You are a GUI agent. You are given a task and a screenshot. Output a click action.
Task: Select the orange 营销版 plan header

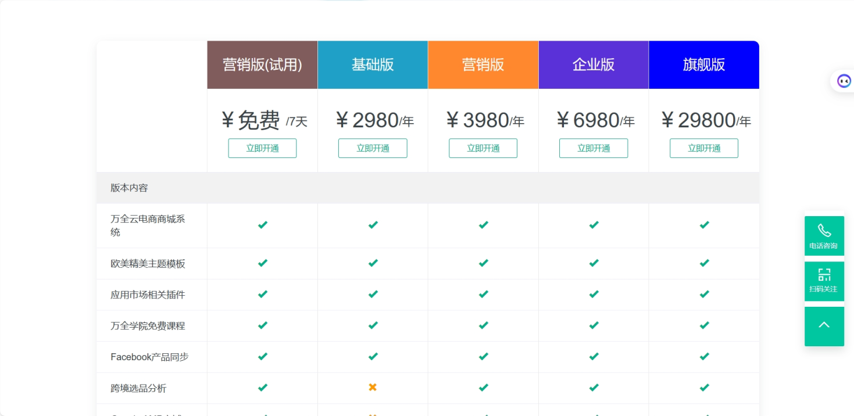point(483,64)
